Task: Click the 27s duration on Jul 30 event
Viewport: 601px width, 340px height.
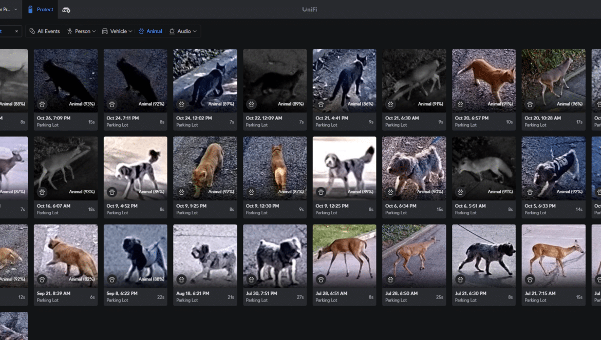Action: pyautogui.click(x=300, y=297)
